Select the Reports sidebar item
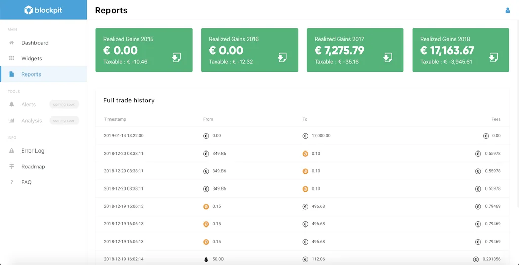Screen dimensions: 519x265 pyautogui.click(x=44, y=74)
